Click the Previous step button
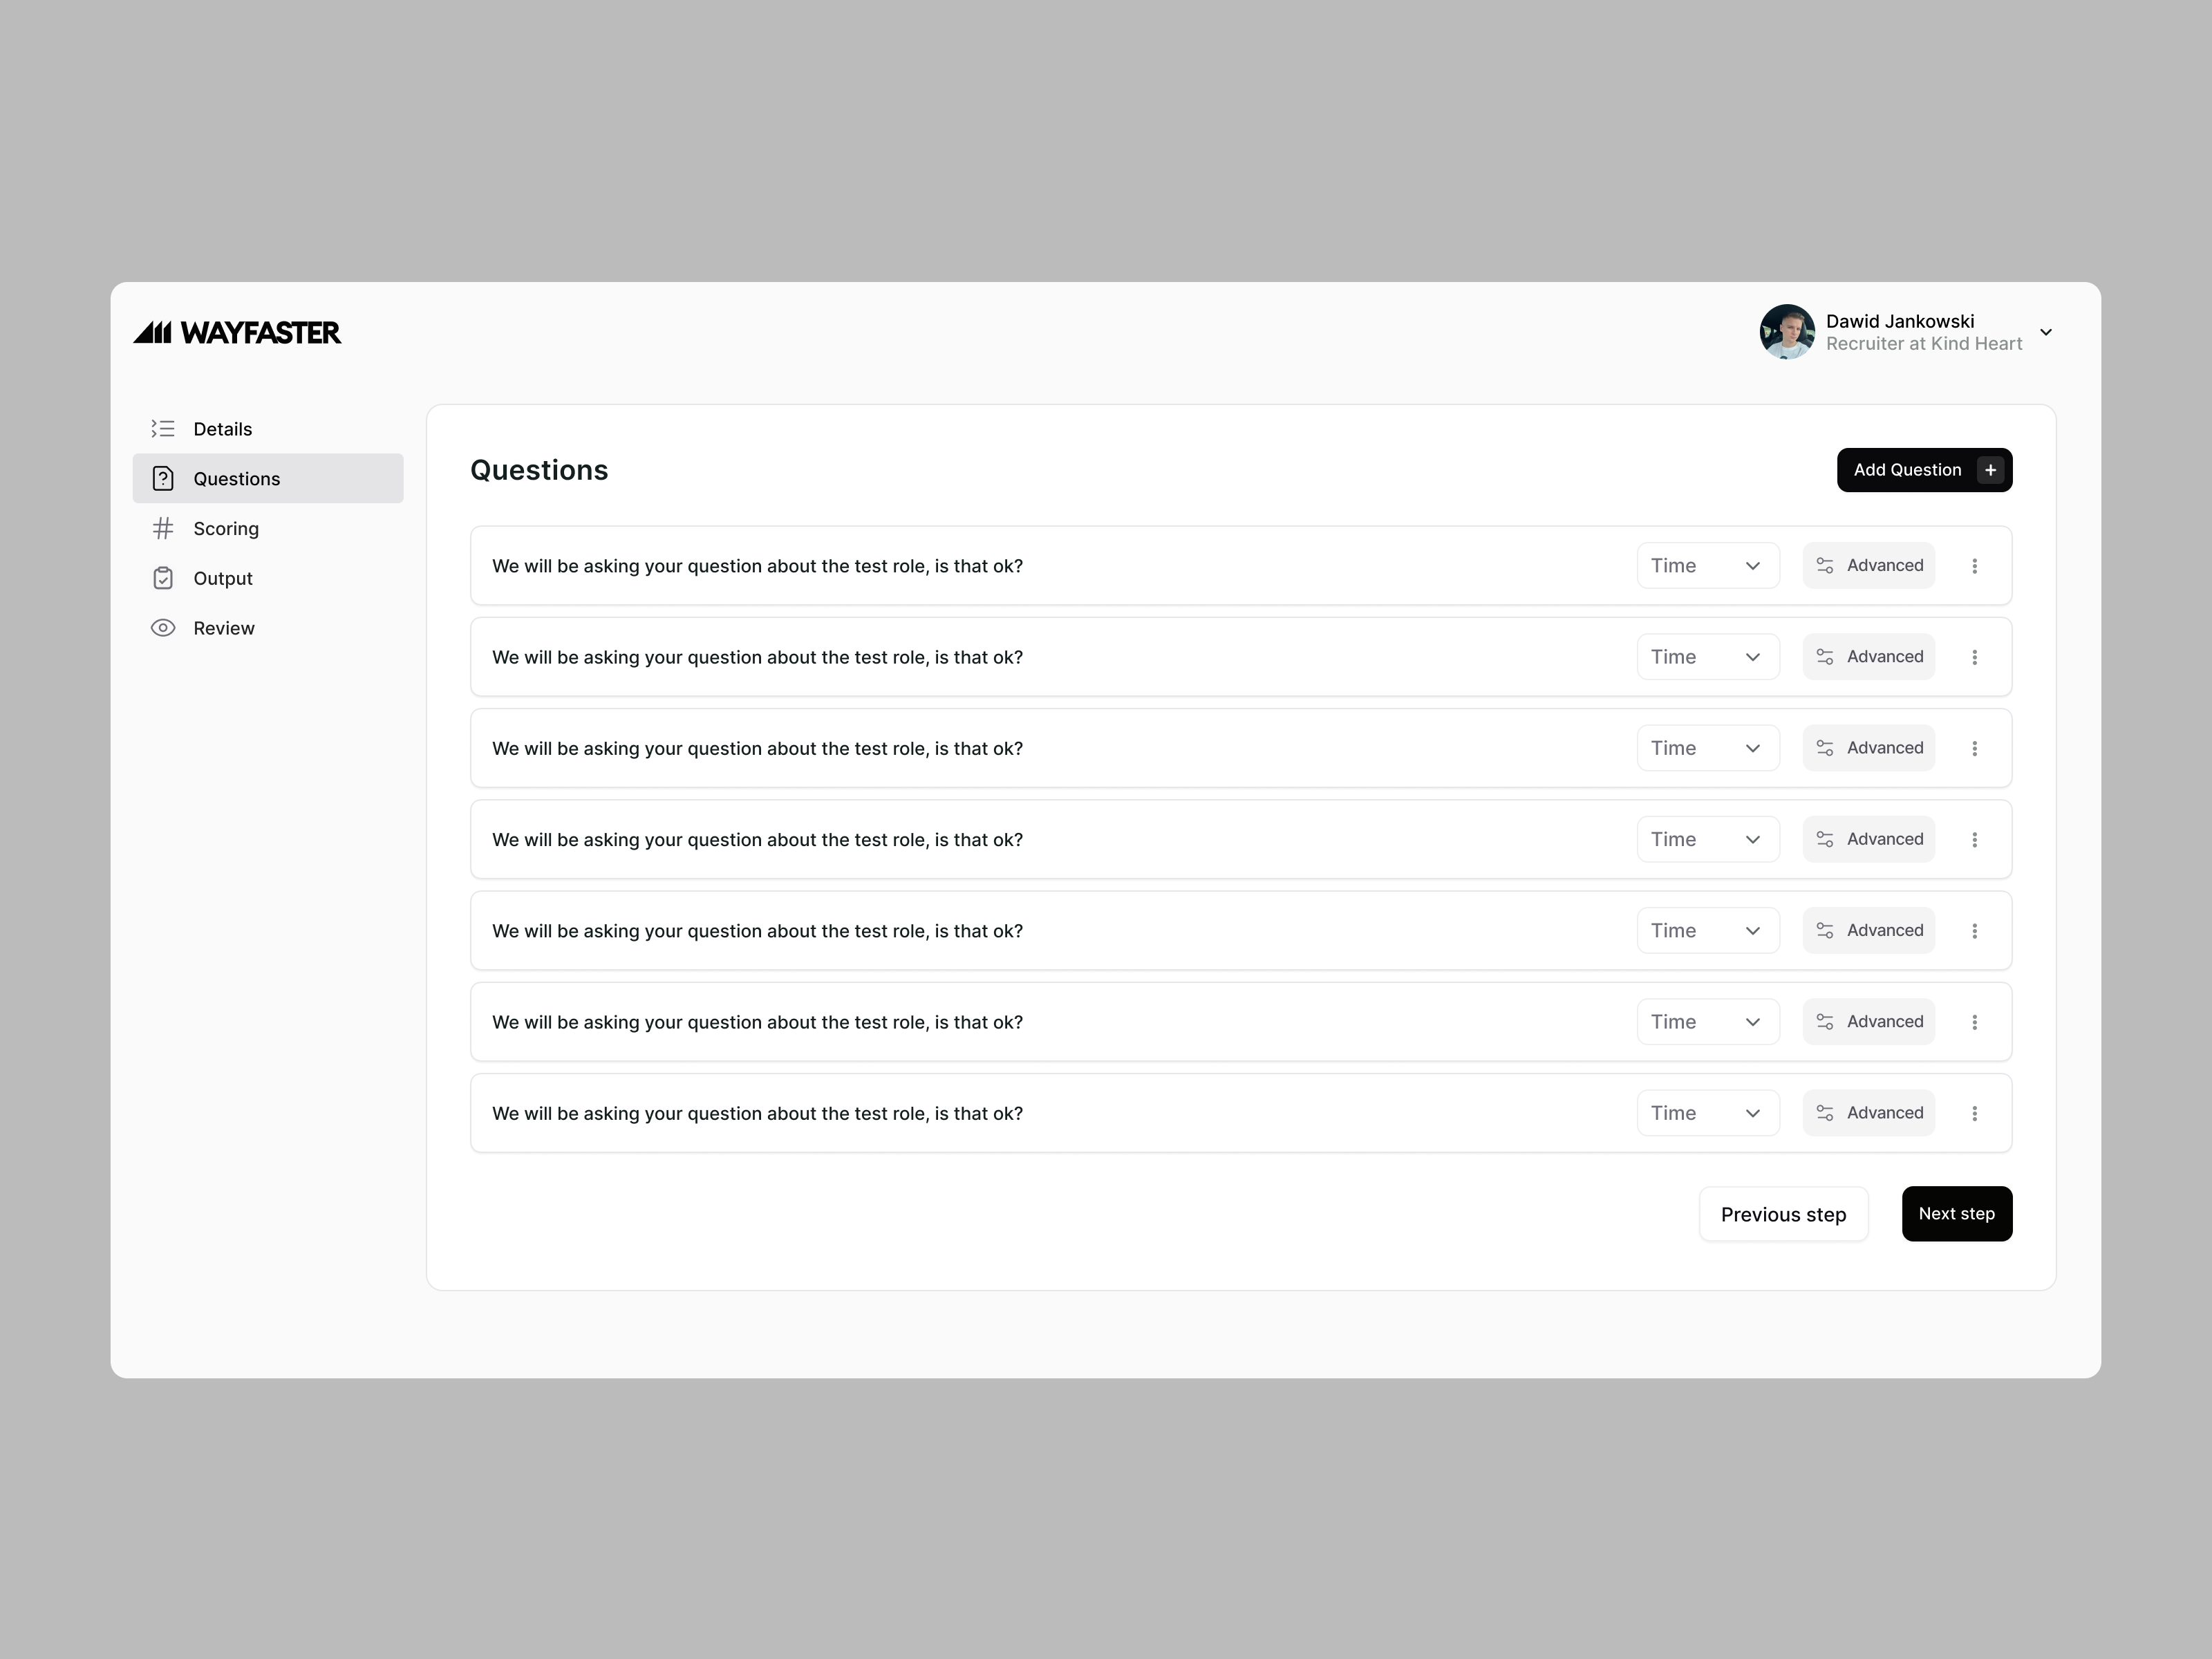The width and height of the screenshot is (2212, 1659). [x=1784, y=1213]
